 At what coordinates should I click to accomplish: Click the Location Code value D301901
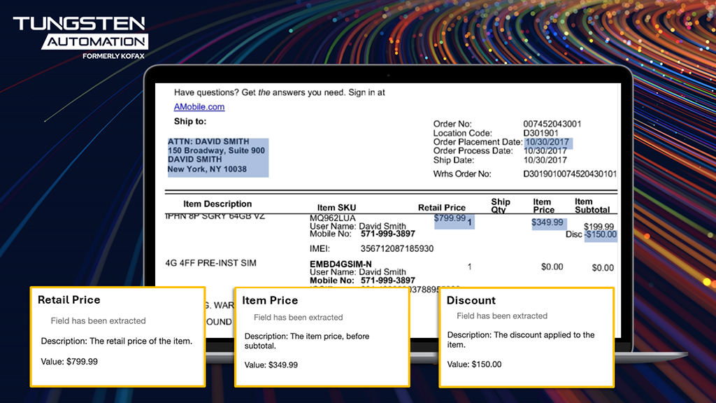540,133
